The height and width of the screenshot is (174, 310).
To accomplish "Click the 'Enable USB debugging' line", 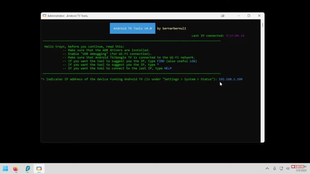I will [x=107, y=54].
